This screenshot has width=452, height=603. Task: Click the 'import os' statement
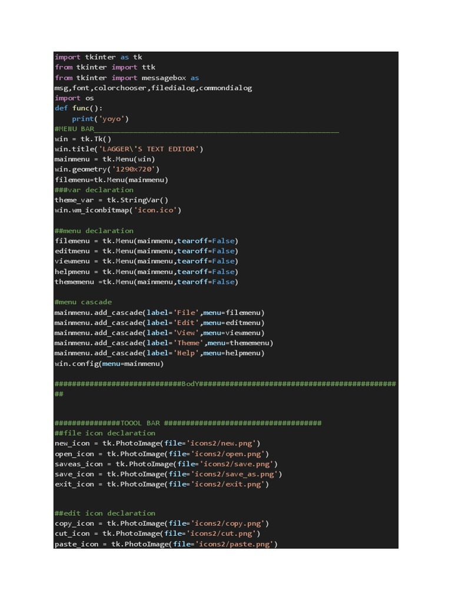[x=74, y=98]
